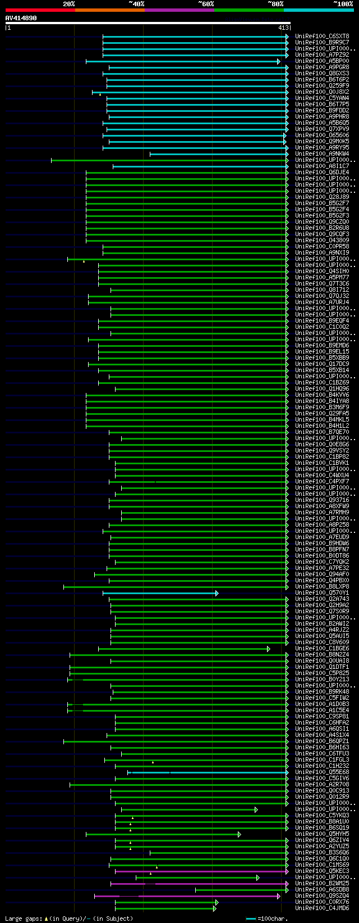359x923 pixels.
Task: Select hit label UniRef100_B9EQF4
Action: [x=322, y=321]
